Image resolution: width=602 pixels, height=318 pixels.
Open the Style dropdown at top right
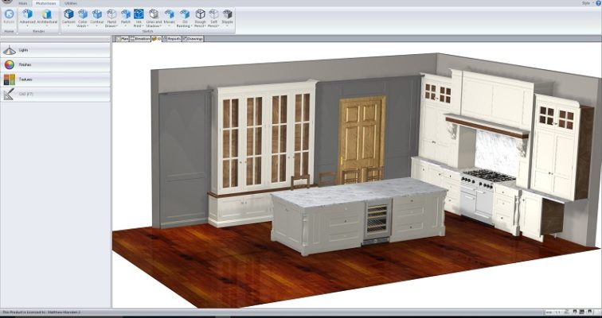pos(586,3)
